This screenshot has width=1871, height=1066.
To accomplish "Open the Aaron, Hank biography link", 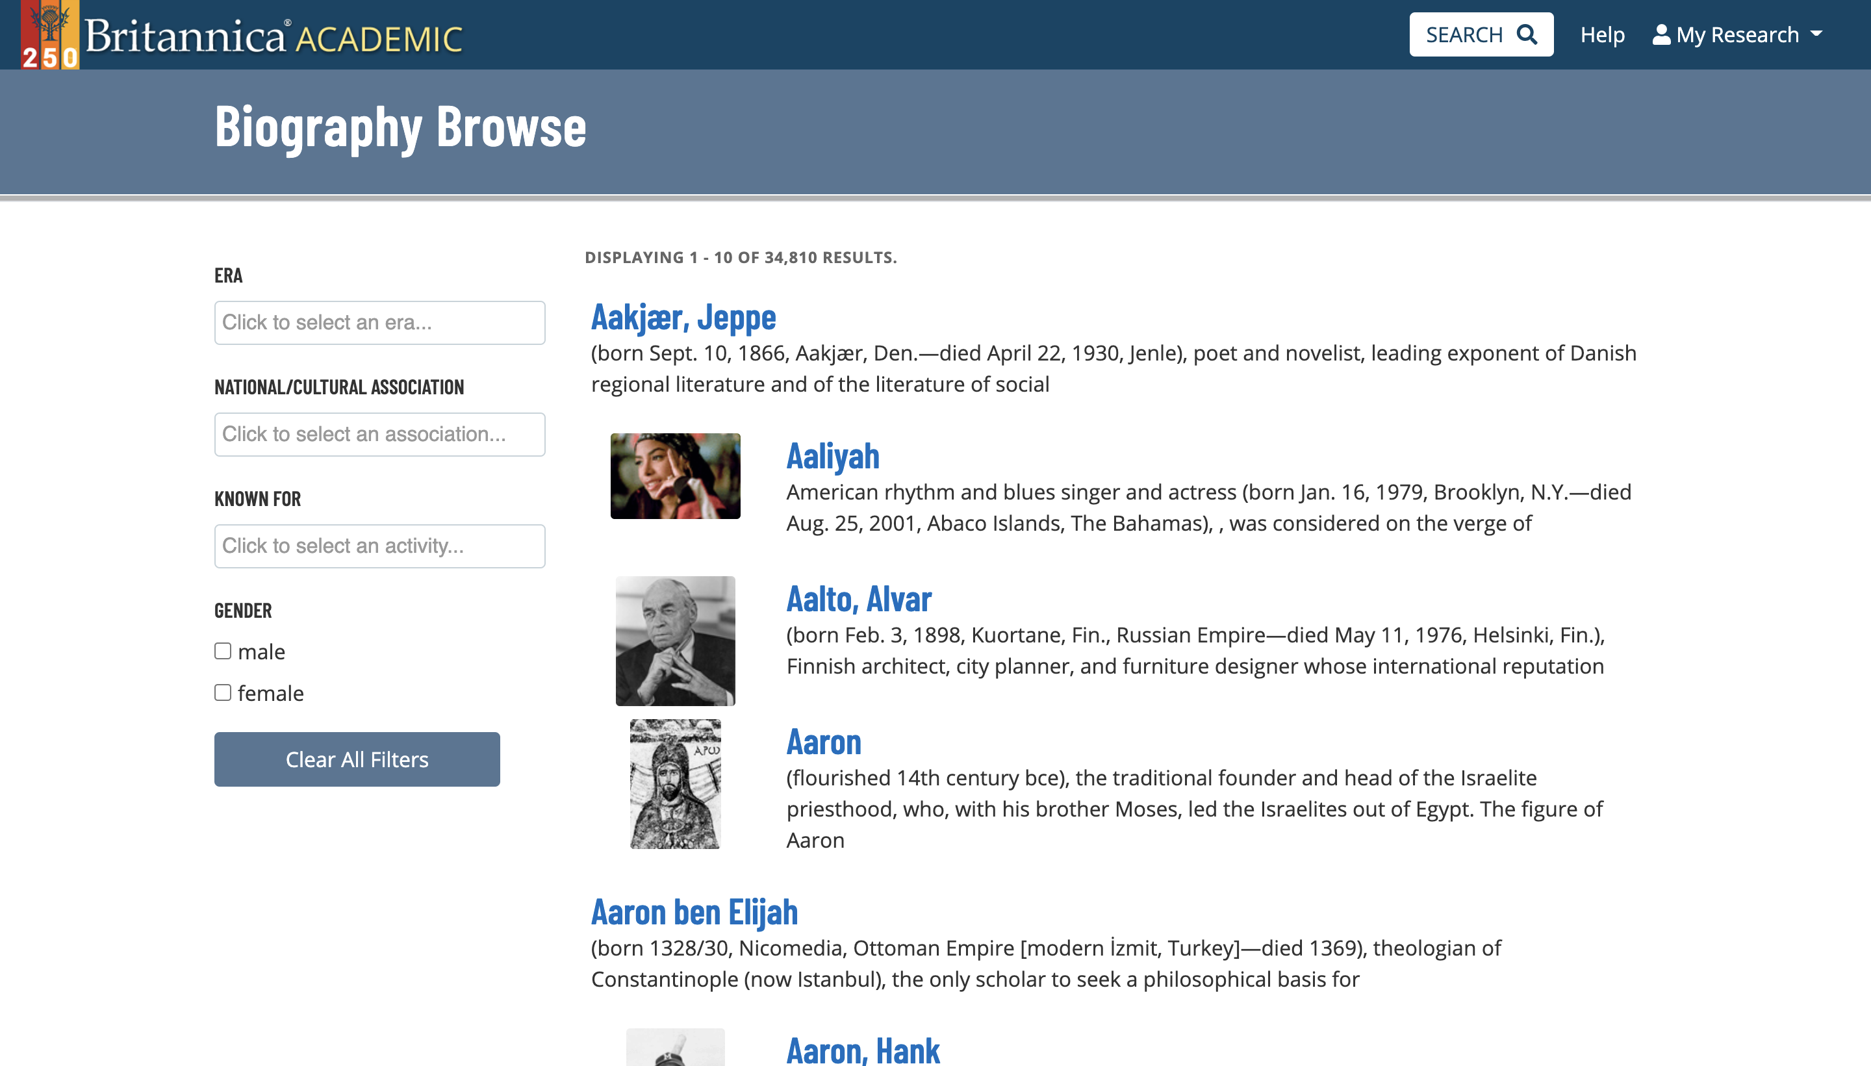I will click(x=862, y=1051).
